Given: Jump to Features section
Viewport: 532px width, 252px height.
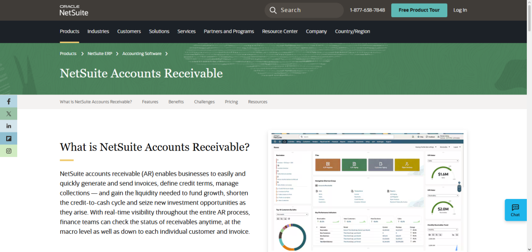Looking at the screenshot, I should [x=150, y=102].
